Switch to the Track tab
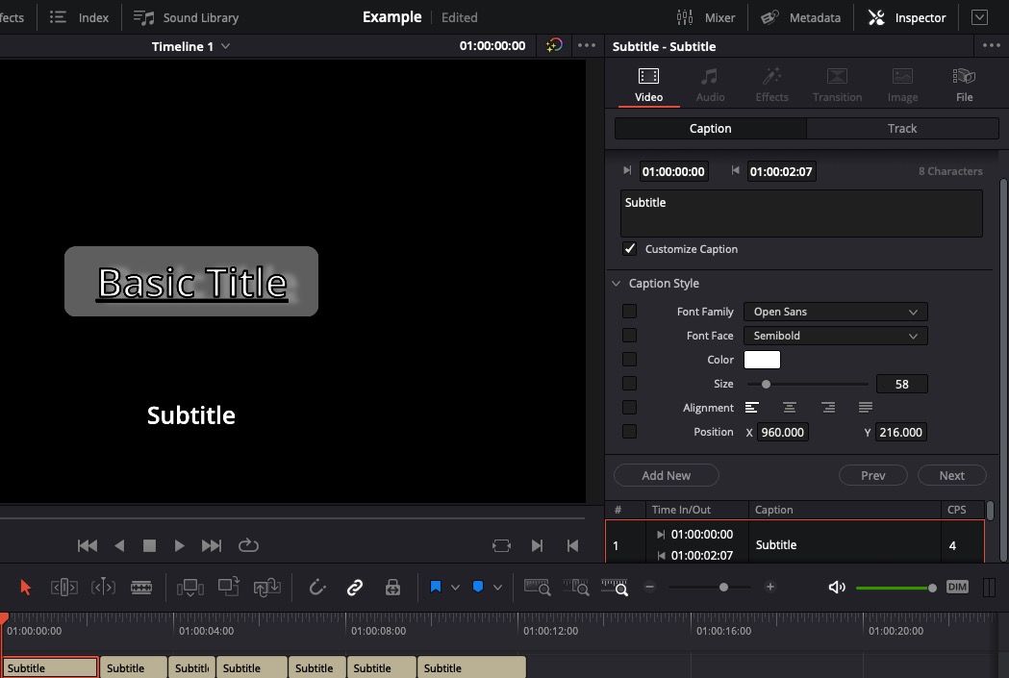 tap(901, 128)
